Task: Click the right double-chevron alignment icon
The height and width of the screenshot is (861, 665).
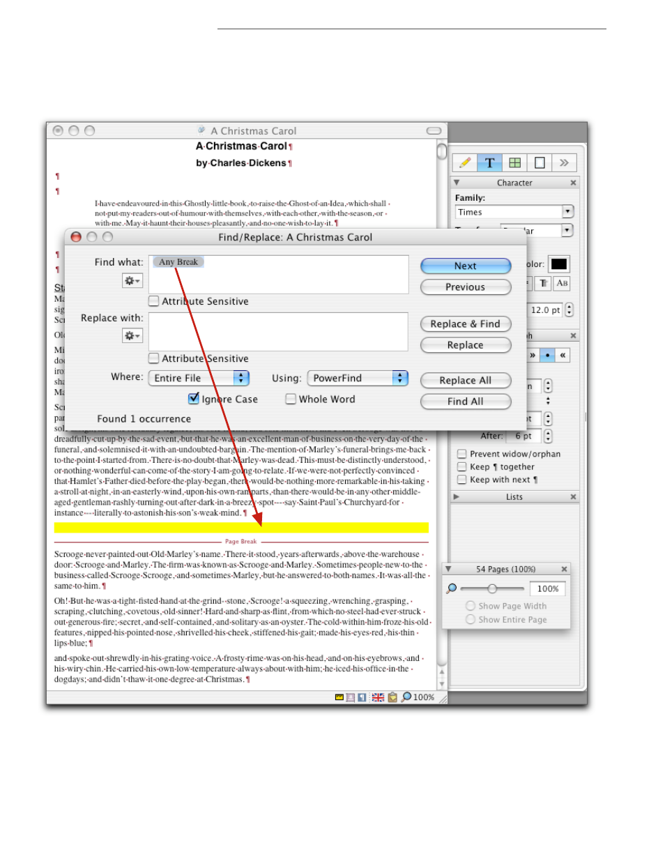Action: point(533,355)
